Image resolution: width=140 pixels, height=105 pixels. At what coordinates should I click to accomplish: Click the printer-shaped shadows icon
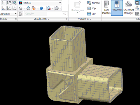pyautogui.click(x=28, y=8)
